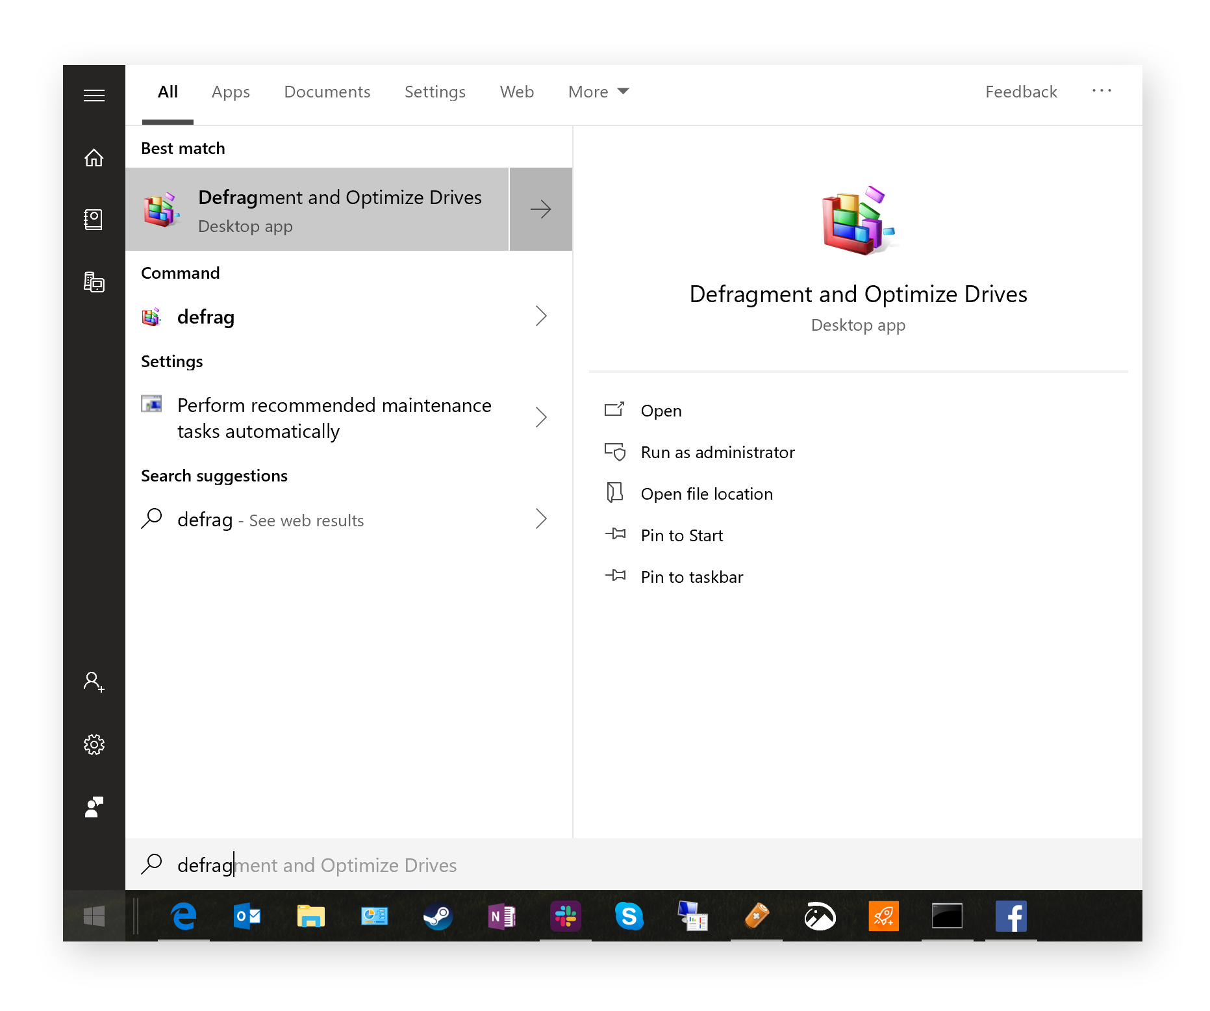Open Outlook from the taskbar
The width and height of the screenshot is (1210, 1011).
pos(247,916)
